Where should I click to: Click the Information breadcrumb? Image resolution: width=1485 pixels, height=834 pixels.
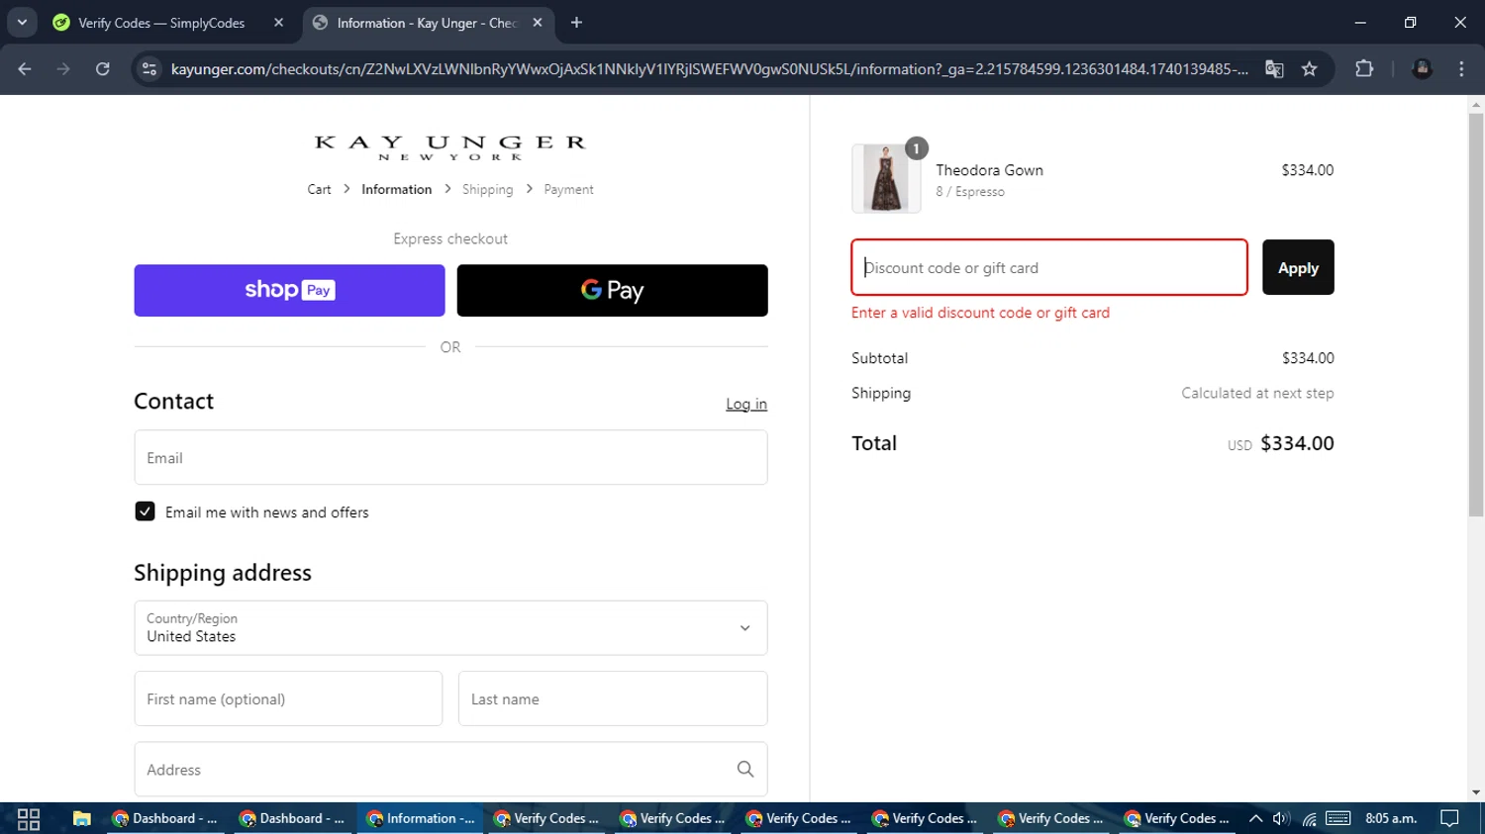396,189
